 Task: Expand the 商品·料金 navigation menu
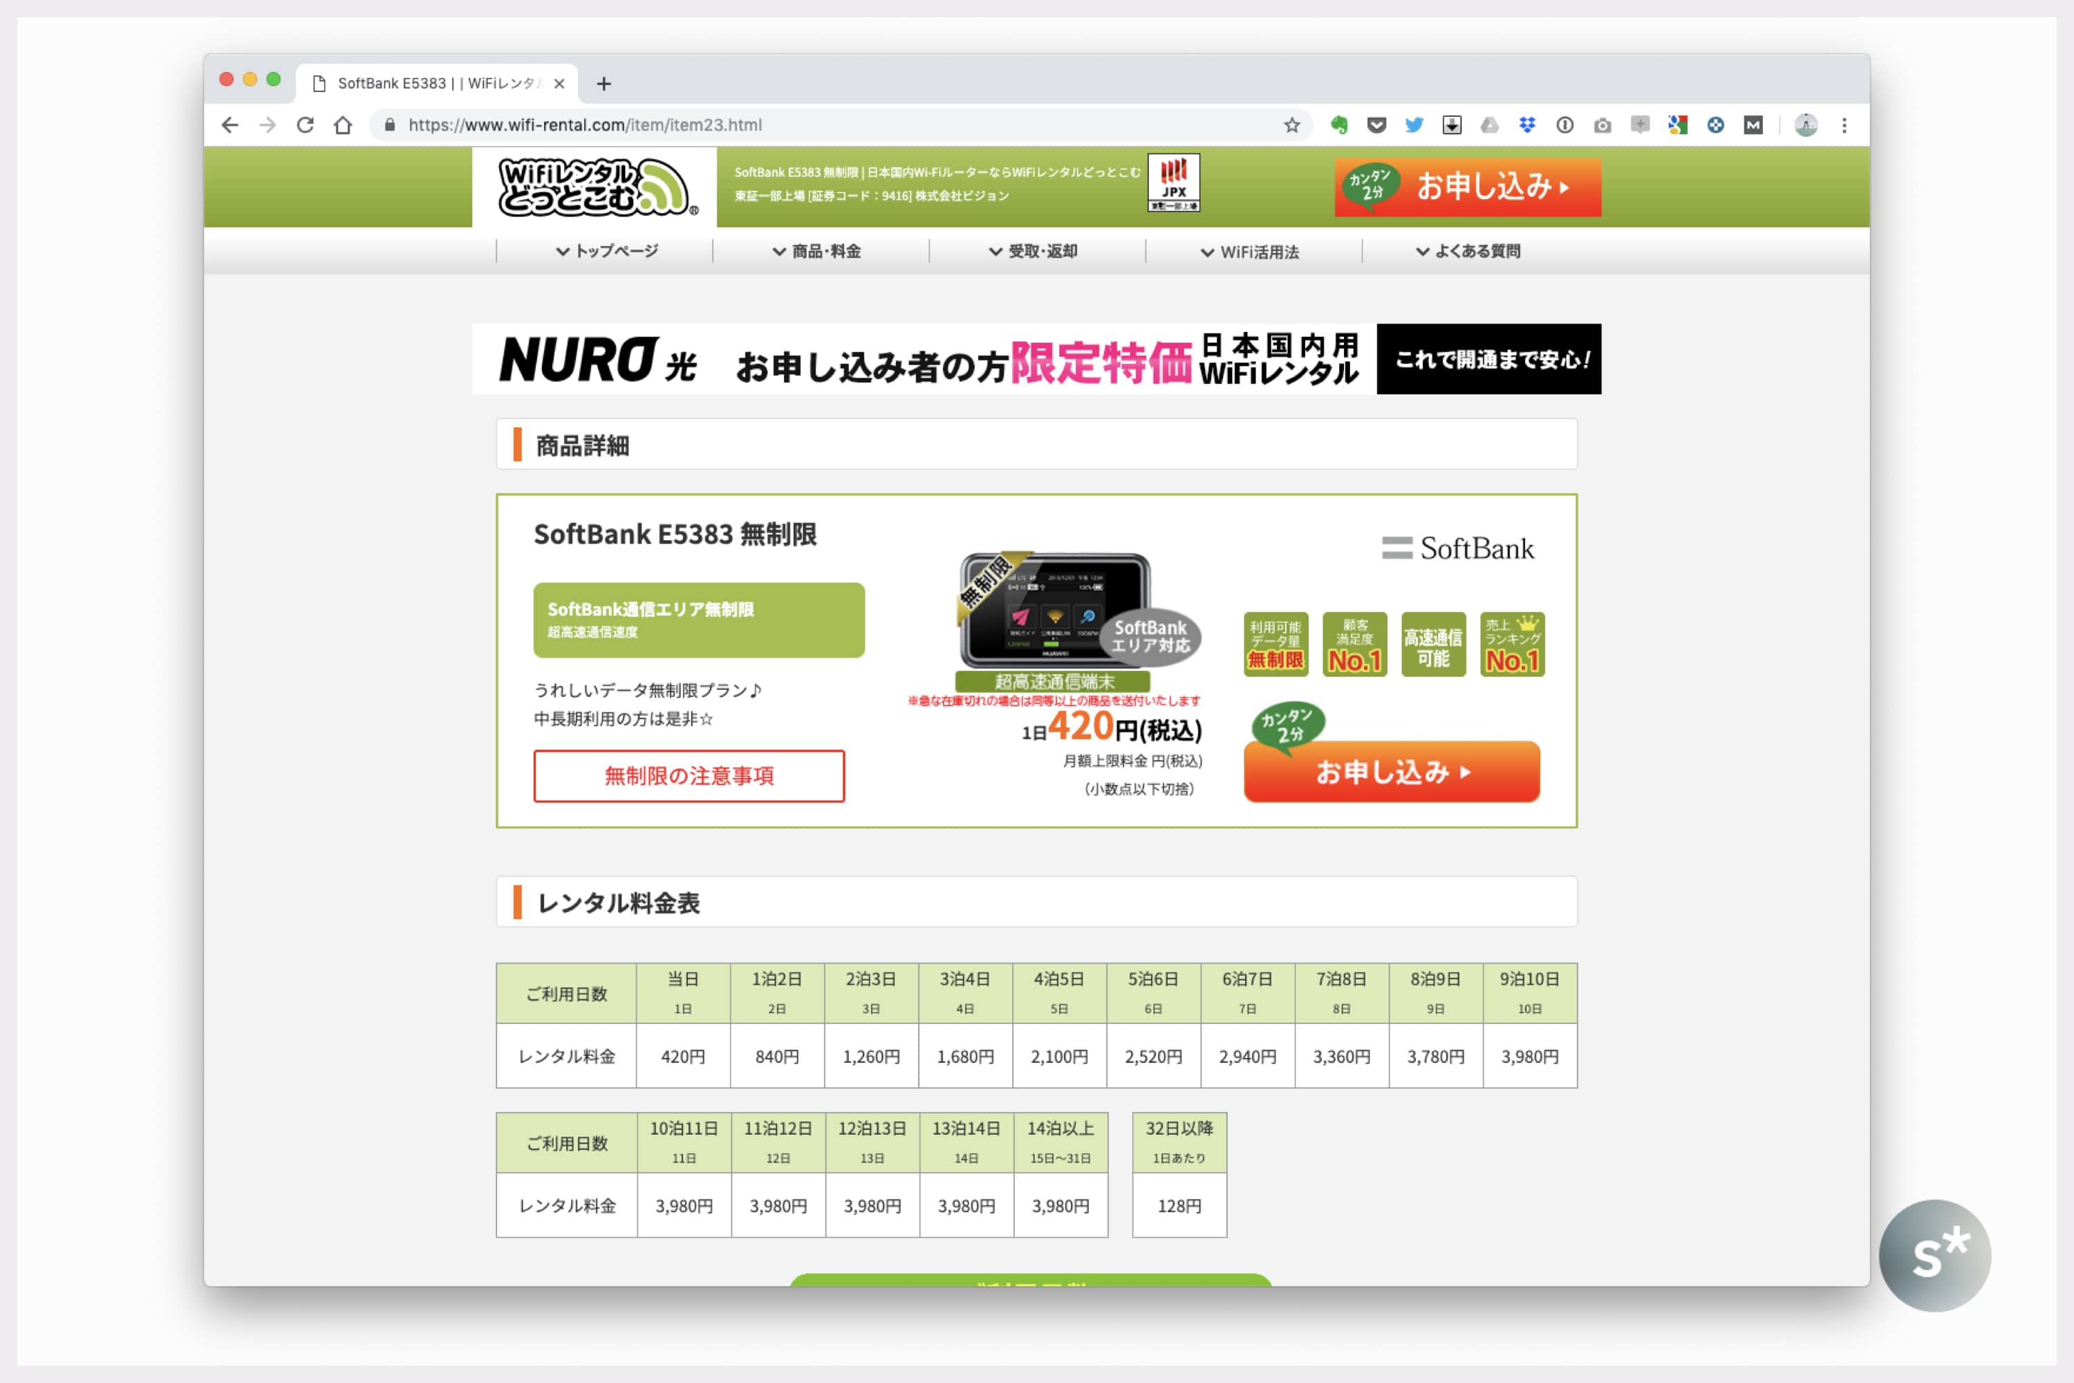click(817, 252)
